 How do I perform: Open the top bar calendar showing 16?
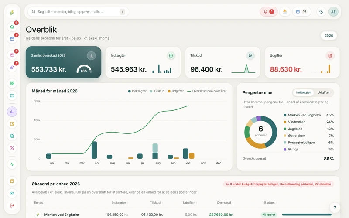tap(301, 12)
